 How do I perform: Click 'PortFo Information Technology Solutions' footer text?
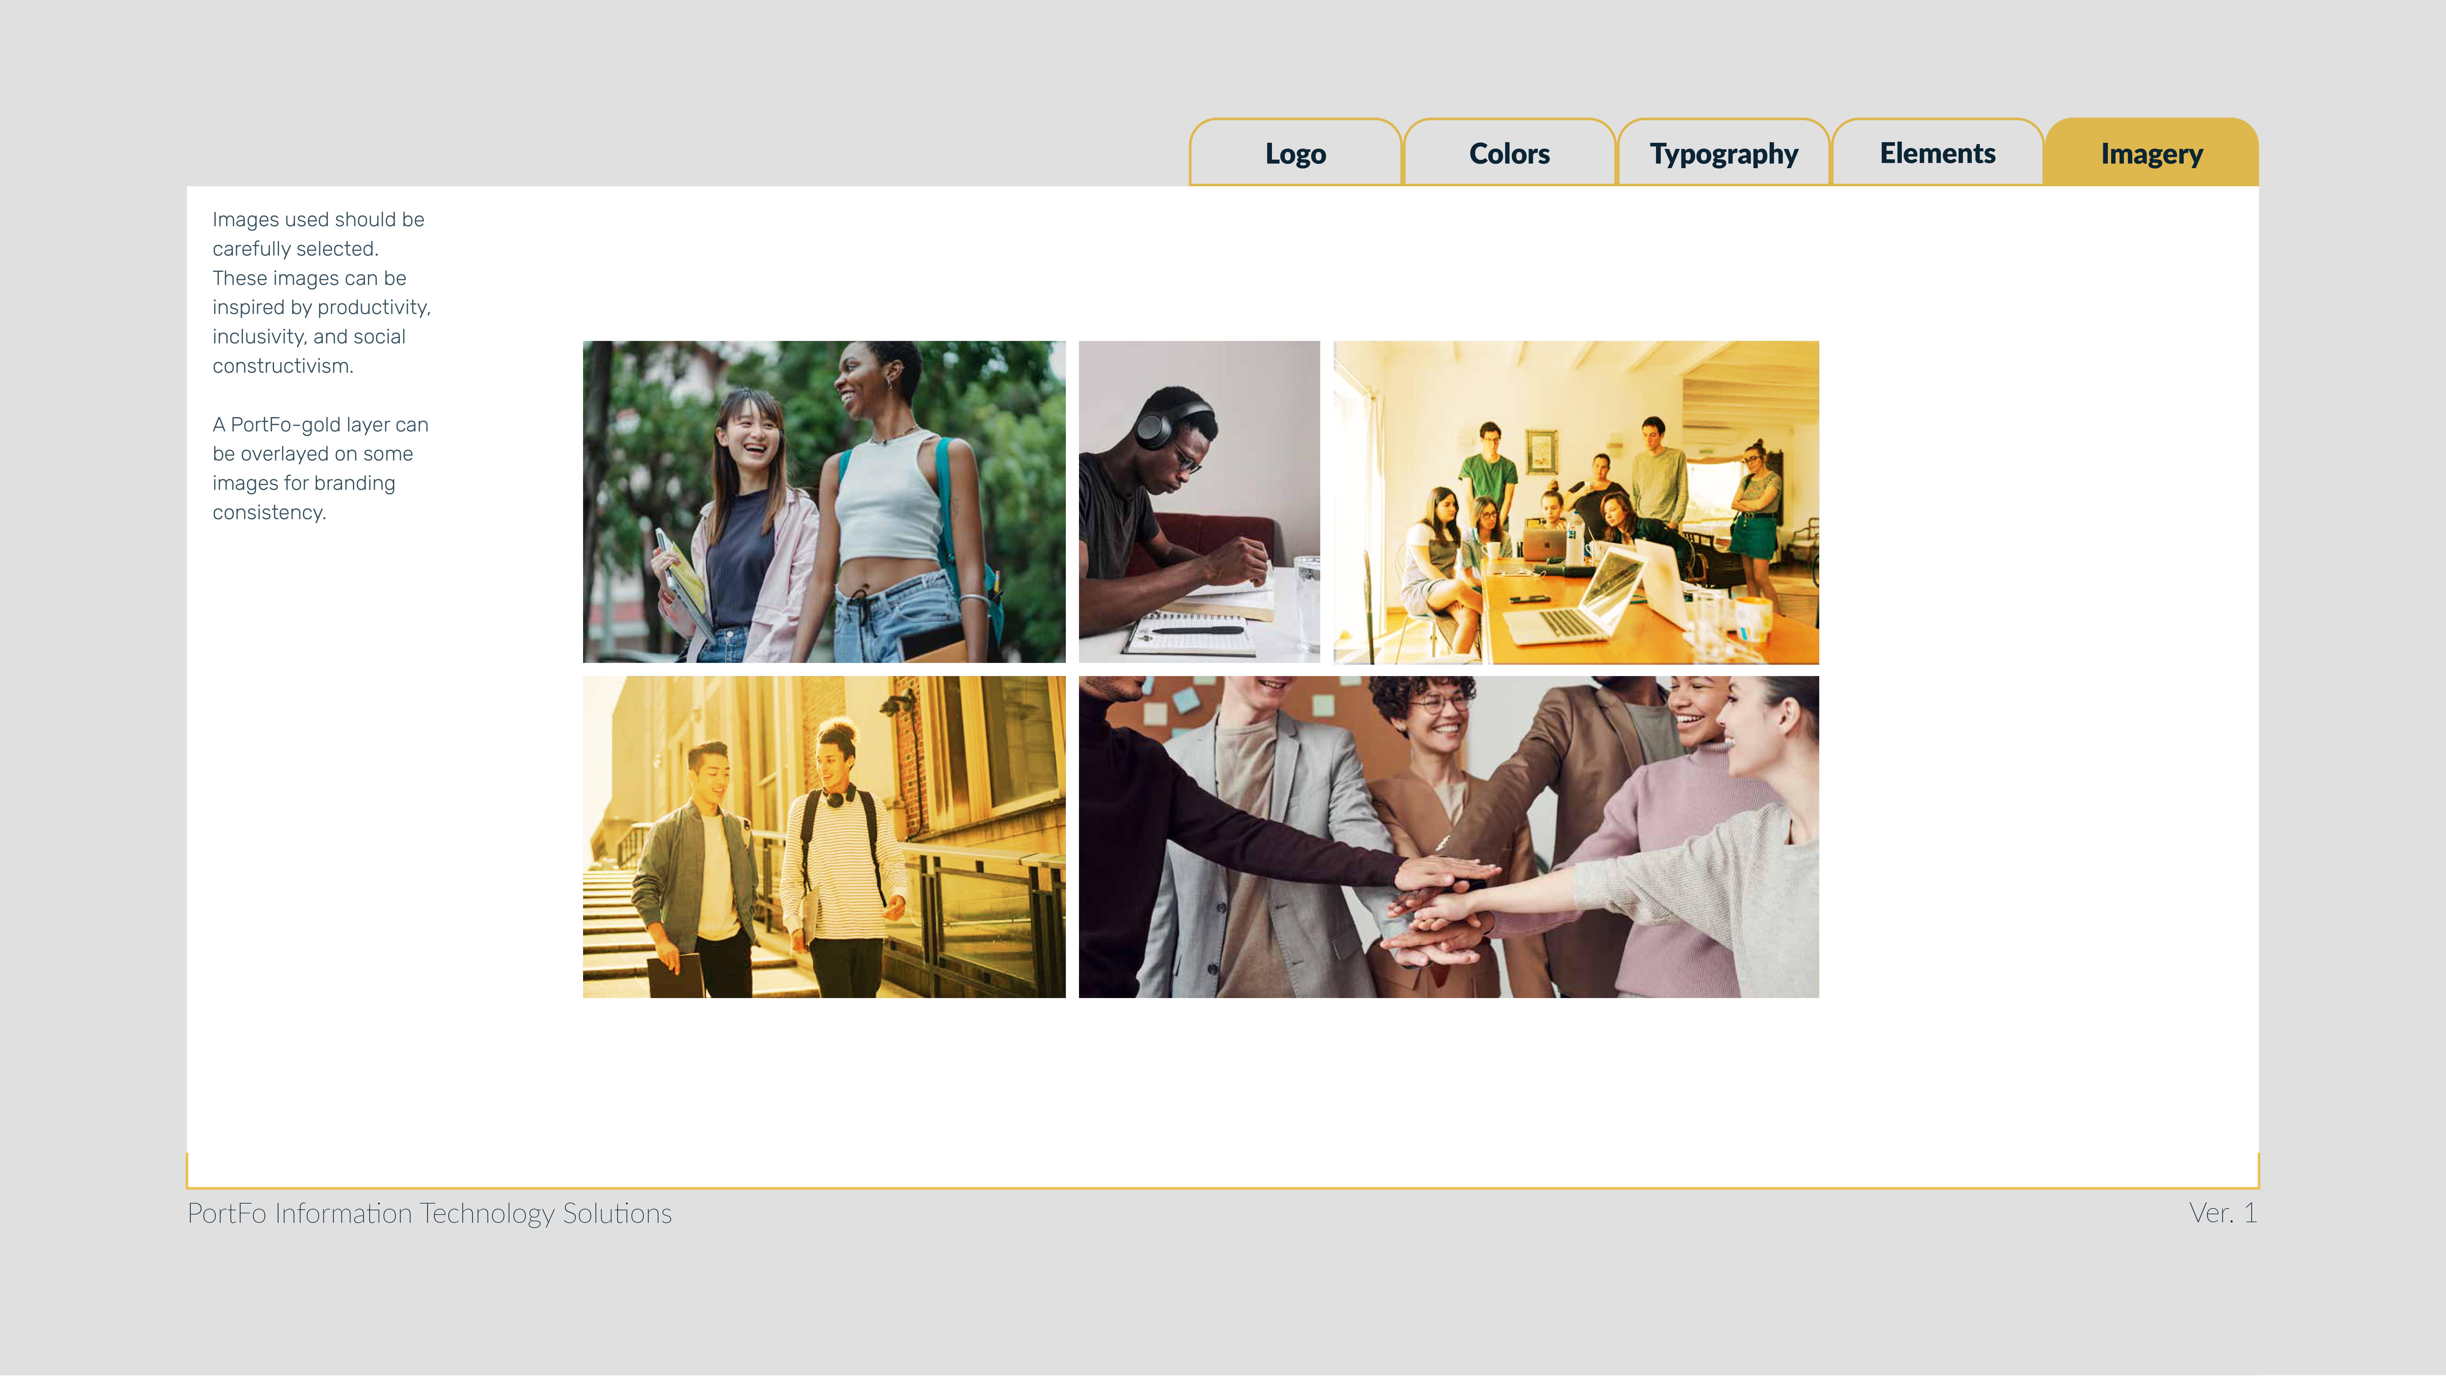[x=429, y=1214]
